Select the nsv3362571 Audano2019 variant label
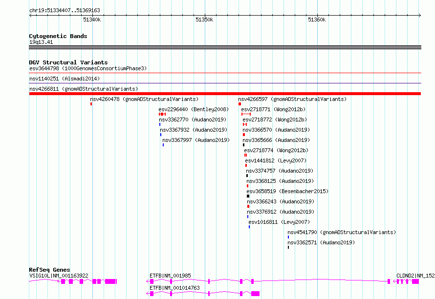435x299 pixels. pos(321,242)
